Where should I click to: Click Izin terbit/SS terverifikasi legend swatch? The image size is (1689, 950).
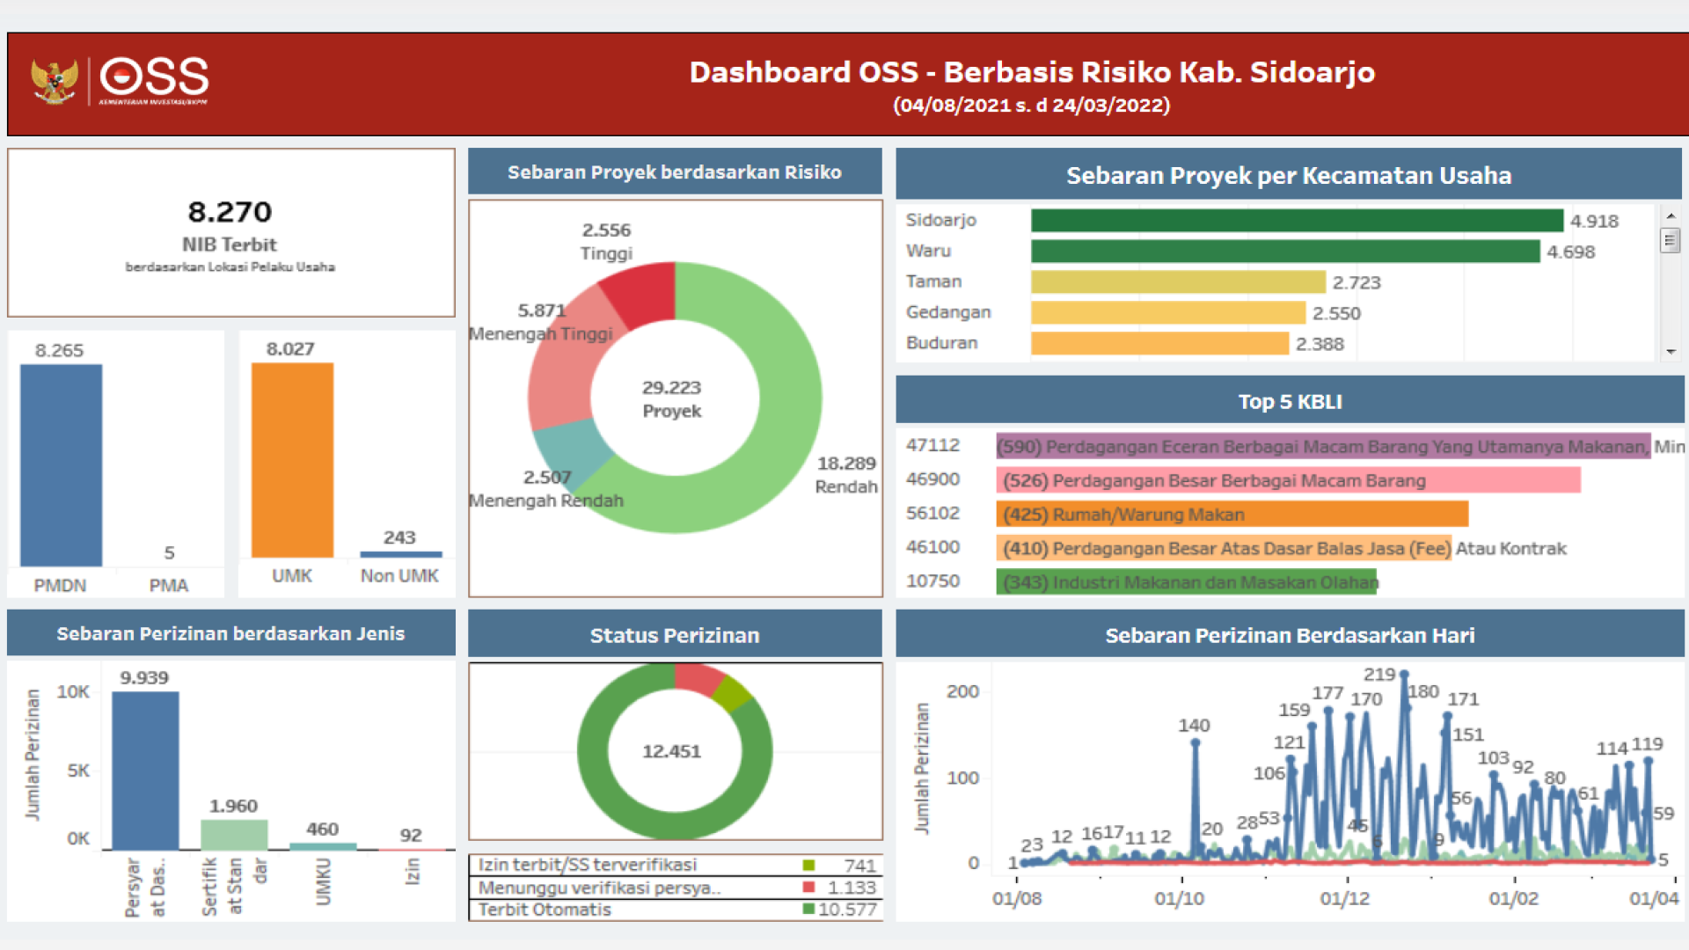(808, 866)
